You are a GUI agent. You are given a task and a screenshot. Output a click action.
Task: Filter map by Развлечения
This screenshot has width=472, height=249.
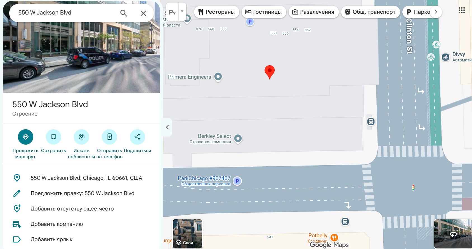click(313, 12)
